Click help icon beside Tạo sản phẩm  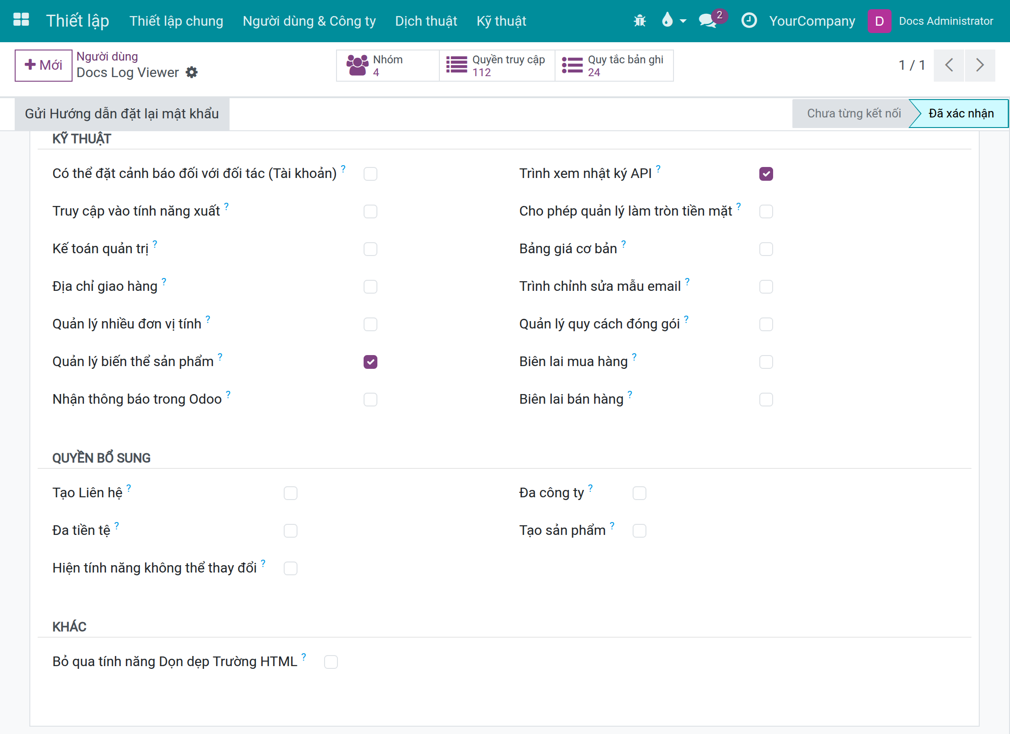612,525
